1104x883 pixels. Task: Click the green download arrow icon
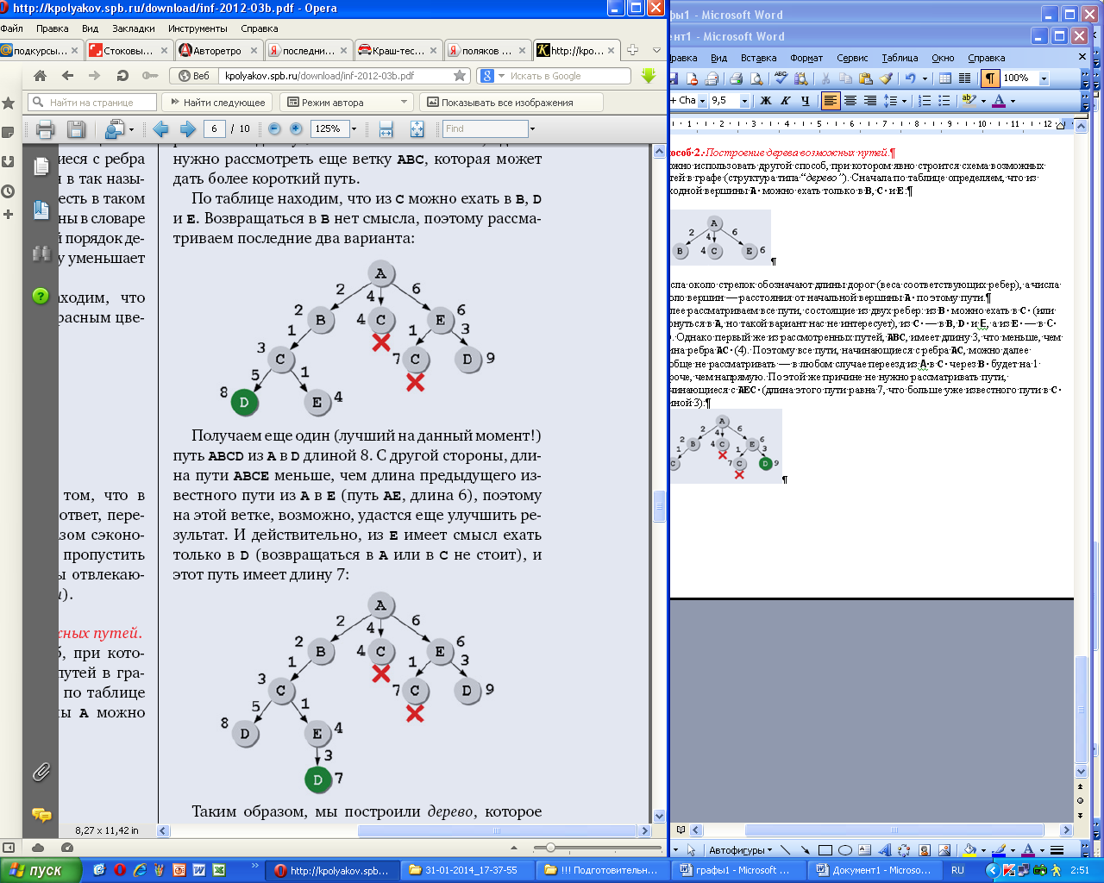coord(649,76)
